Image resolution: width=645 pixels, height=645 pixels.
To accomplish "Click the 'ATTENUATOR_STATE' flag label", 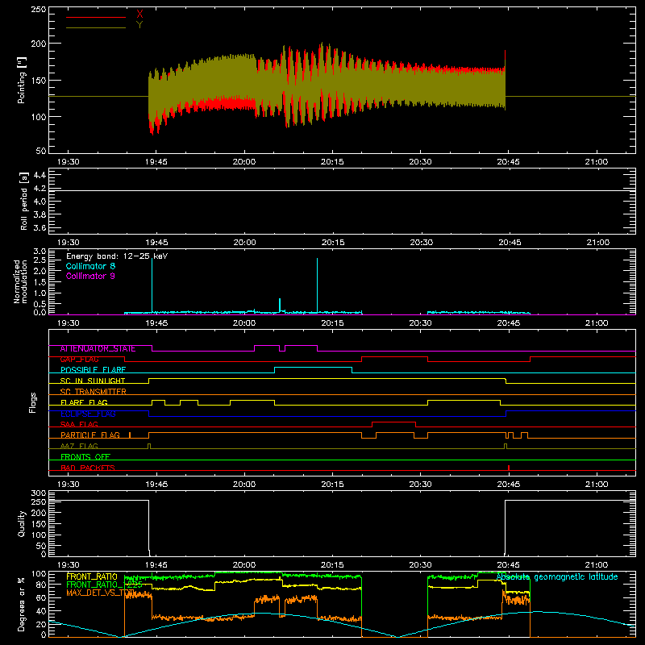I will (x=98, y=349).
